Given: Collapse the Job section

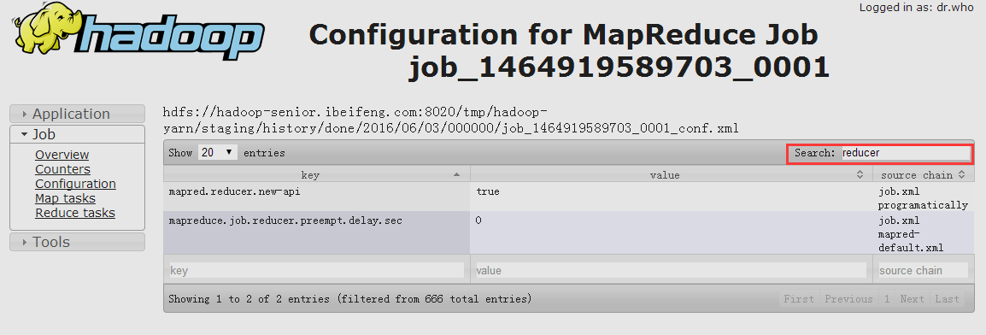Looking at the screenshot, I should 78,134.
